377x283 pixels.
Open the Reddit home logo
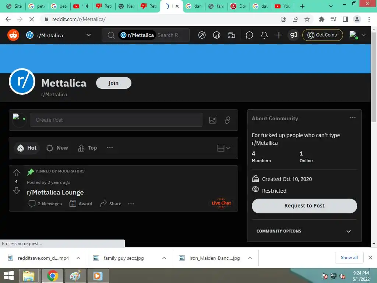click(13, 35)
